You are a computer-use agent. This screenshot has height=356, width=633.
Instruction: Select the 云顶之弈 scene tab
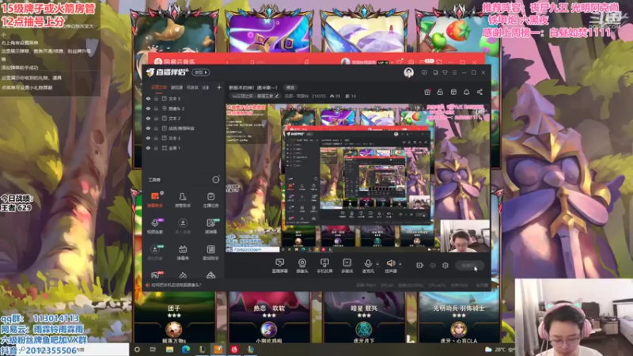tap(159, 88)
